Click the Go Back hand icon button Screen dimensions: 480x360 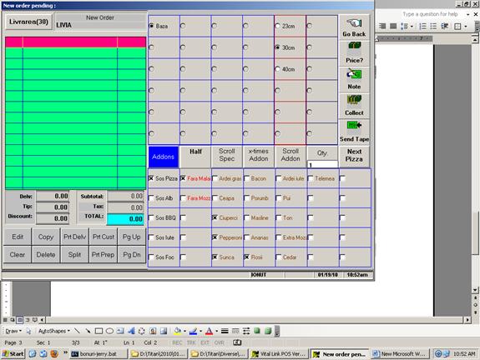[x=354, y=27]
